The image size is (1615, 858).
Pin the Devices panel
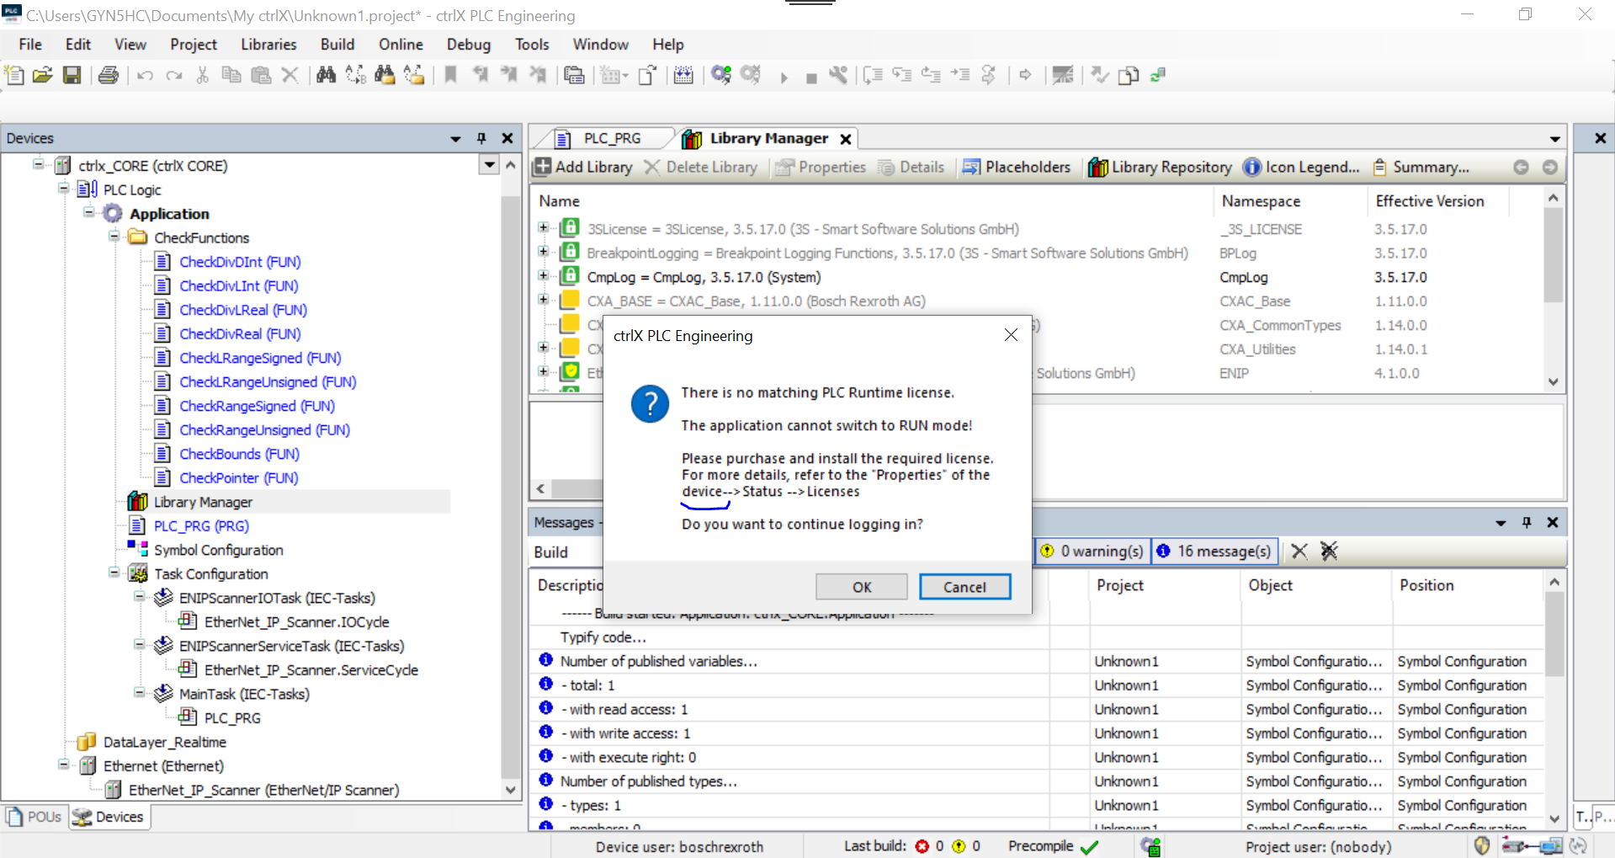(x=481, y=138)
